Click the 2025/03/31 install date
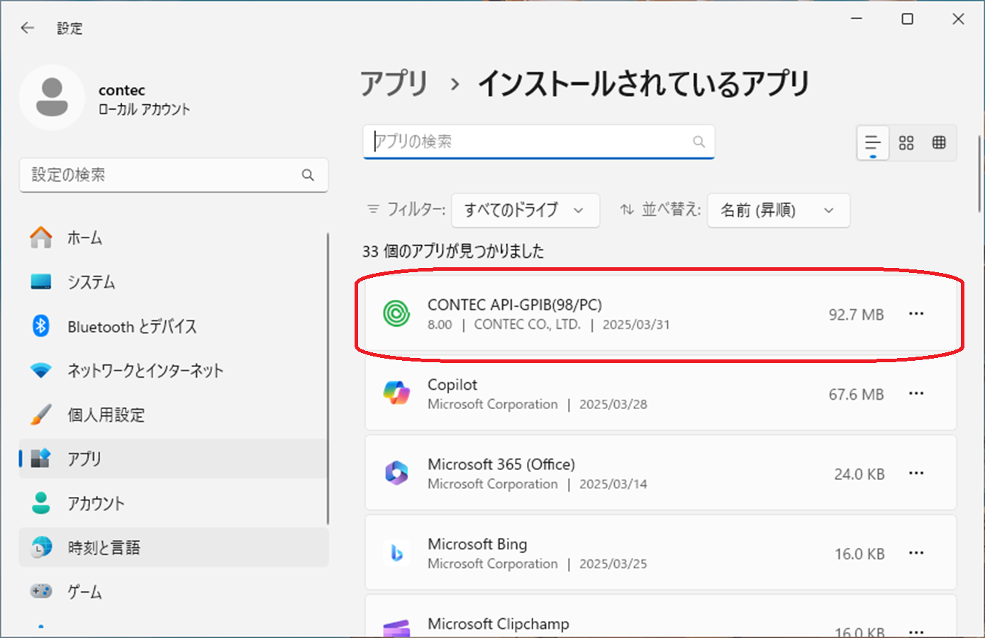The height and width of the screenshot is (638, 985). coord(636,325)
